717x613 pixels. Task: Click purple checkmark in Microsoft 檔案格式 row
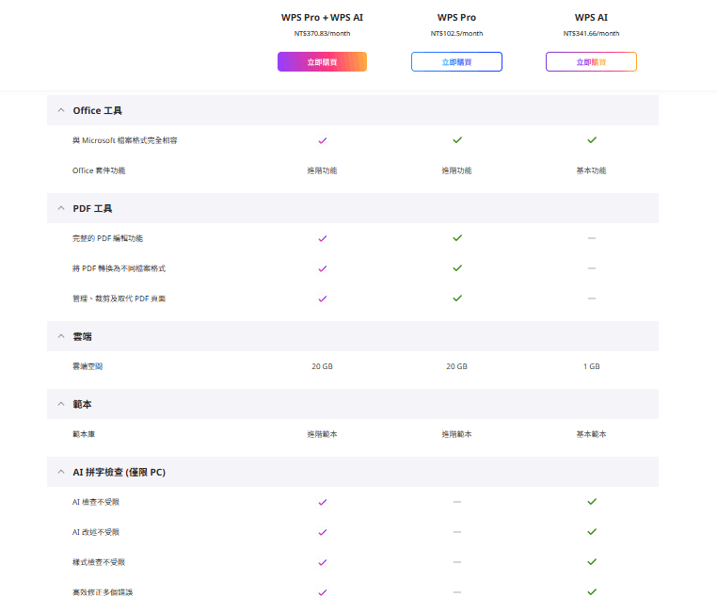coord(323,140)
